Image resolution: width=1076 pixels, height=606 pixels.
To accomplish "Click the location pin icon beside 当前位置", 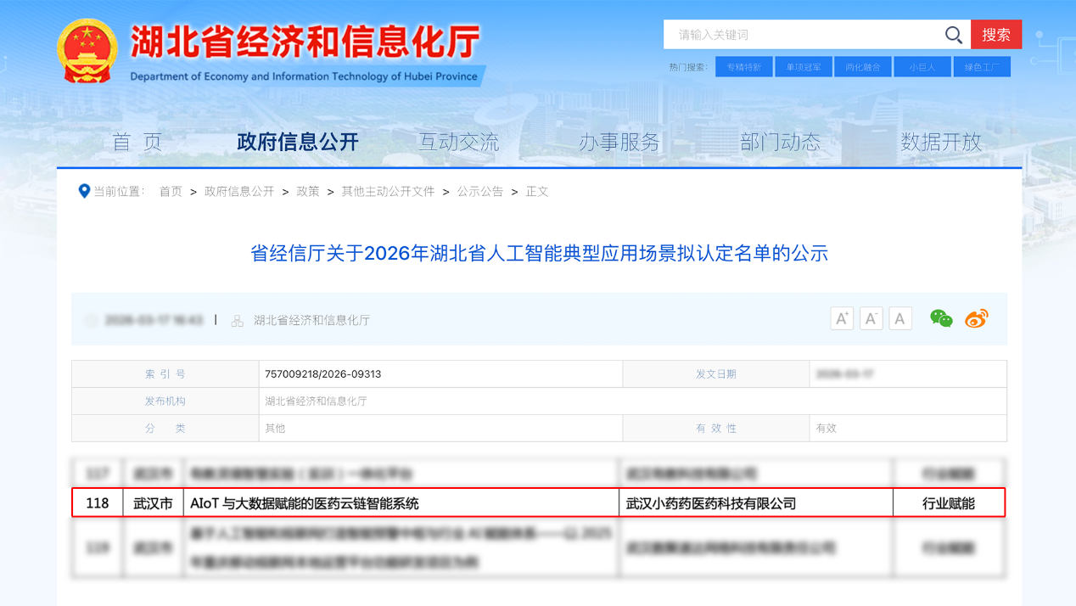I will (x=84, y=191).
